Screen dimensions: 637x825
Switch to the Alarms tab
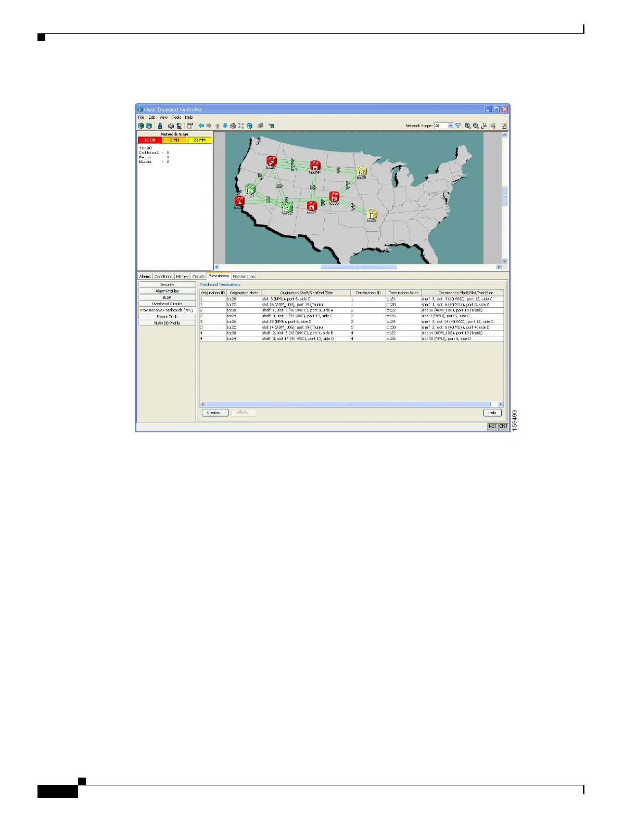point(145,277)
